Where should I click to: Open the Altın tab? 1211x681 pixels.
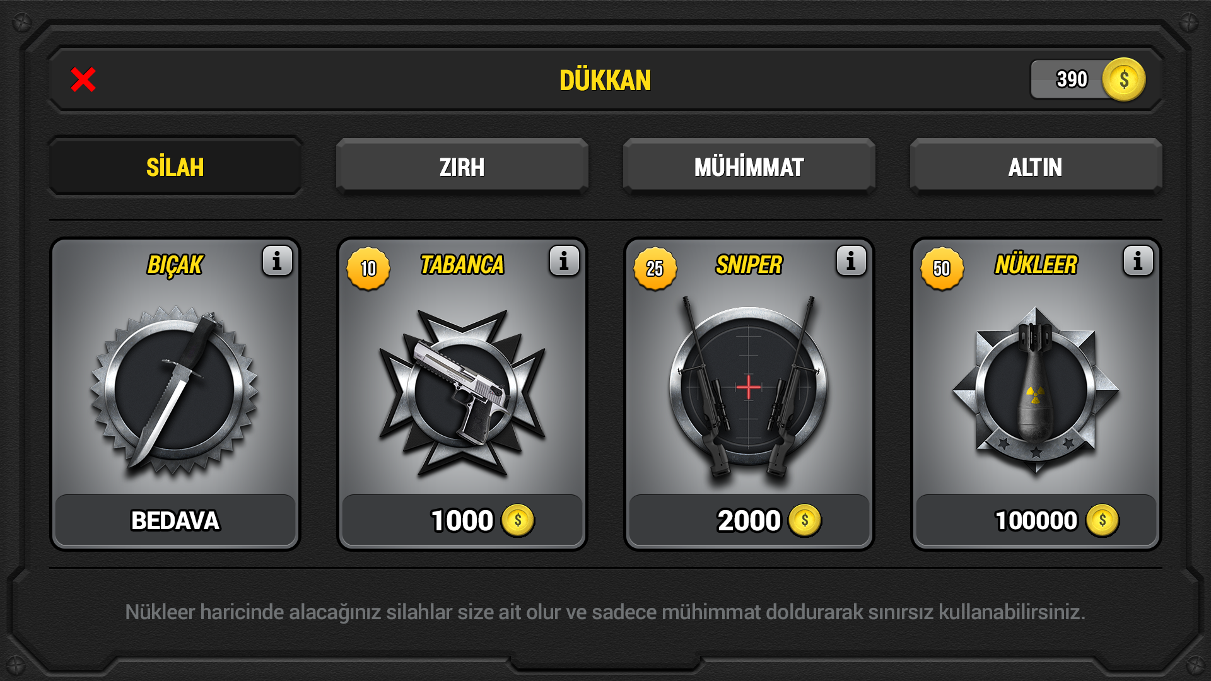[x=1036, y=166]
